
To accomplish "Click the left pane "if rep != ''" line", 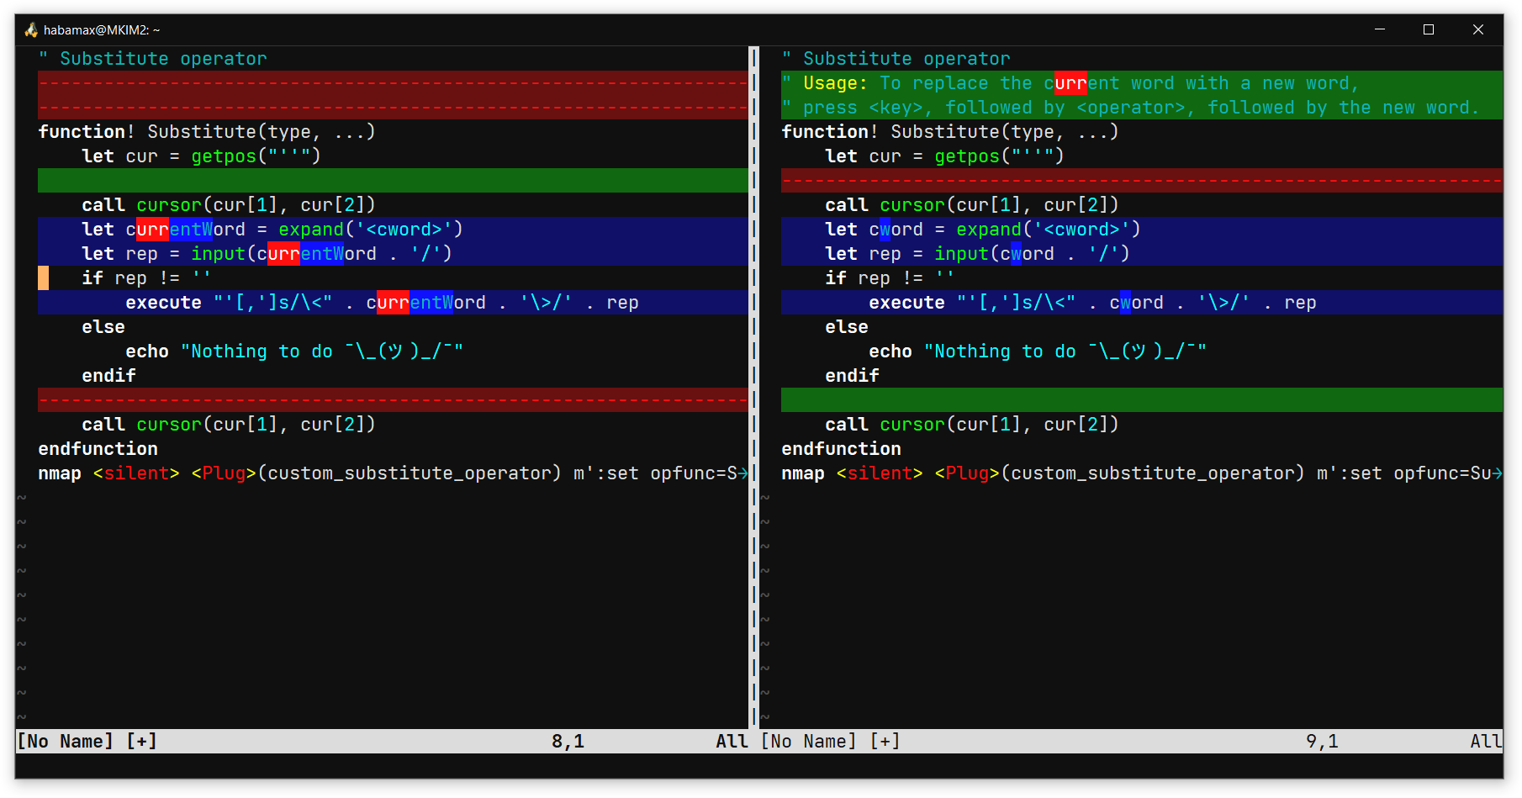I will (x=147, y=278).
